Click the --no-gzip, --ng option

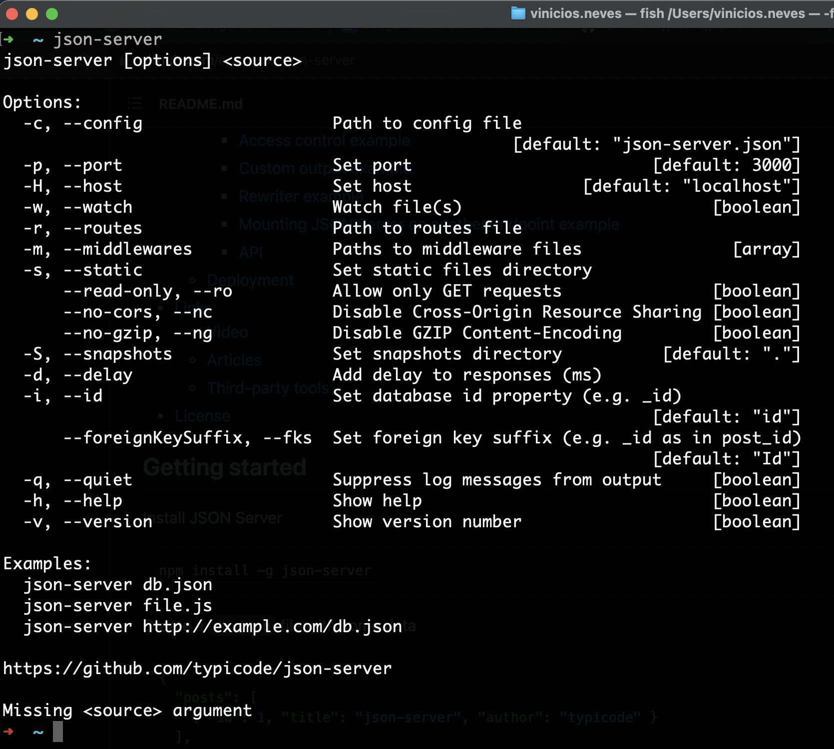click(138, 333)
